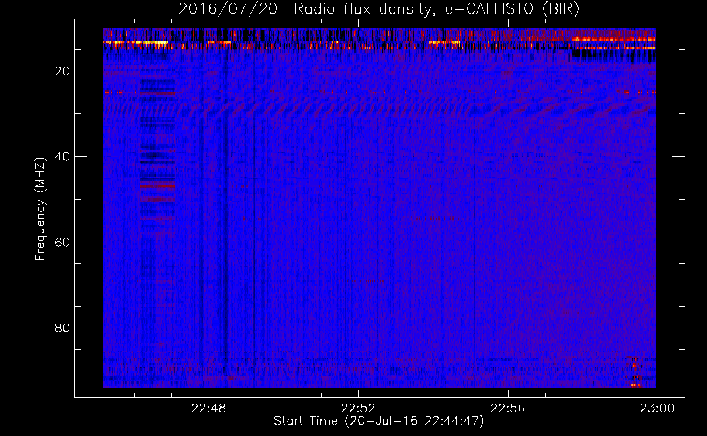Click the 40 MHz frequency tick label

pos(63,157)
